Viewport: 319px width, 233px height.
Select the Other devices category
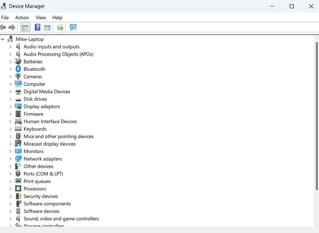(38, 166)
